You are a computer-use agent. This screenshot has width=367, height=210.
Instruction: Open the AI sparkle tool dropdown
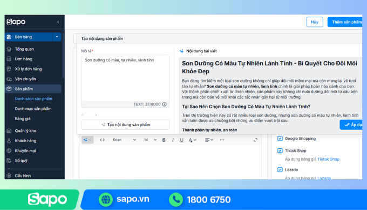point(87,140)
